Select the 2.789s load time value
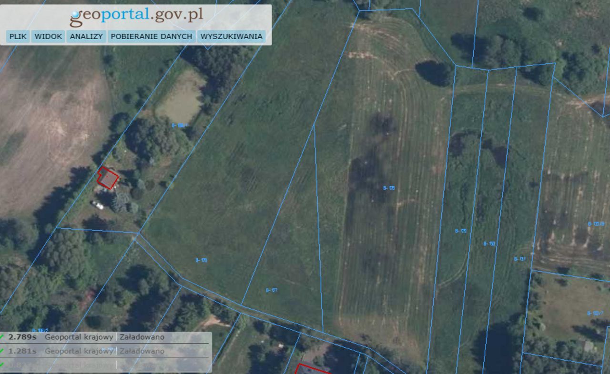The height and width of the screenshot is (374, 610). coord(22,337)
